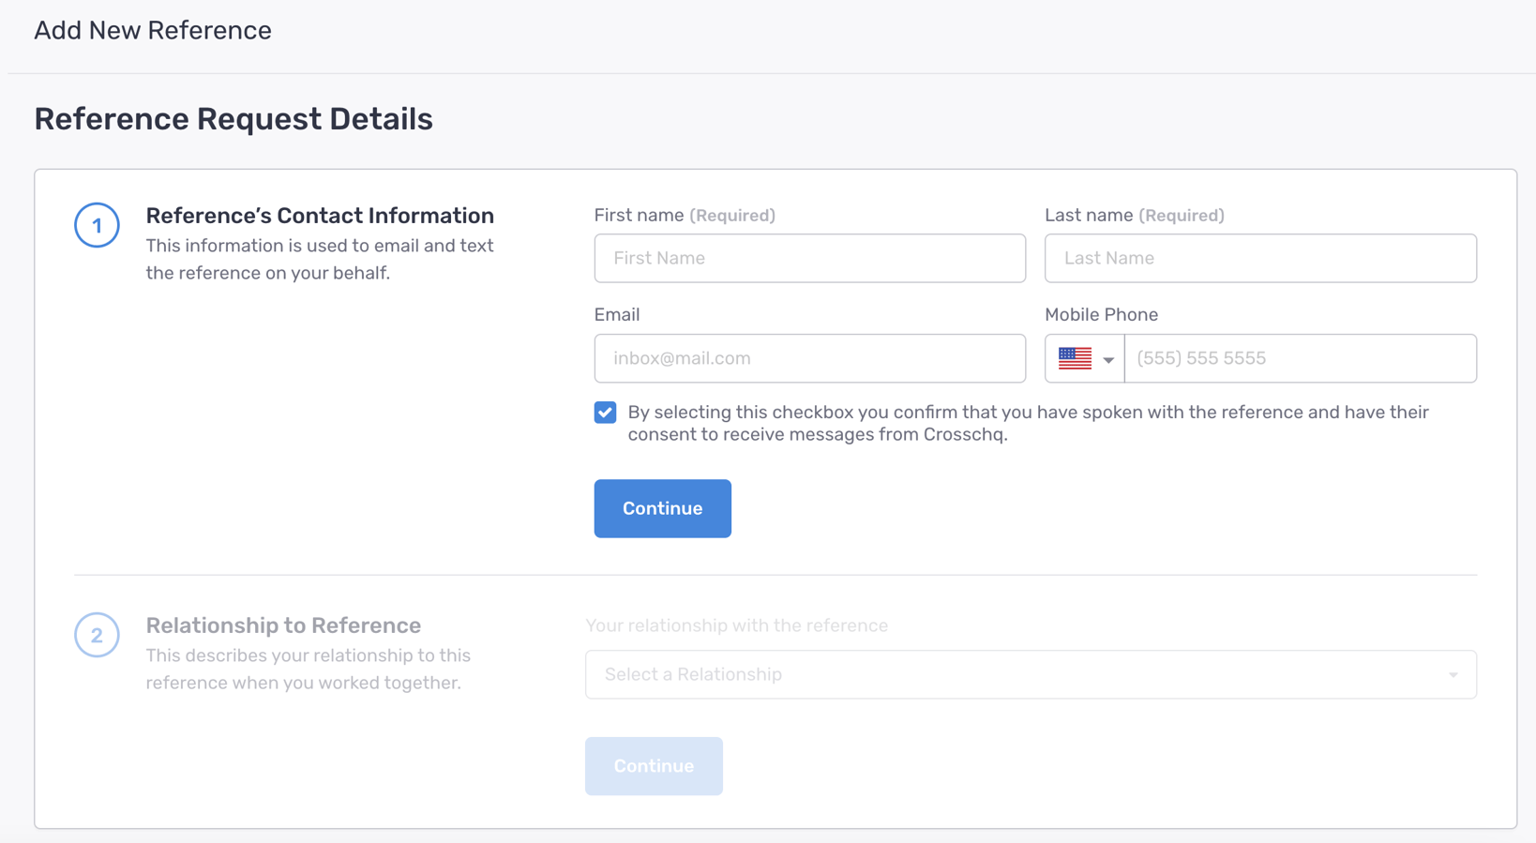Uncheck the reference consent checkbox
The image size is (1536, 843).
coord(606,413)
